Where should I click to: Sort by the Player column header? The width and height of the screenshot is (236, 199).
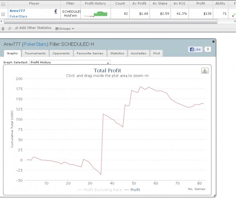pyautogui.click(x=34, y=3)
